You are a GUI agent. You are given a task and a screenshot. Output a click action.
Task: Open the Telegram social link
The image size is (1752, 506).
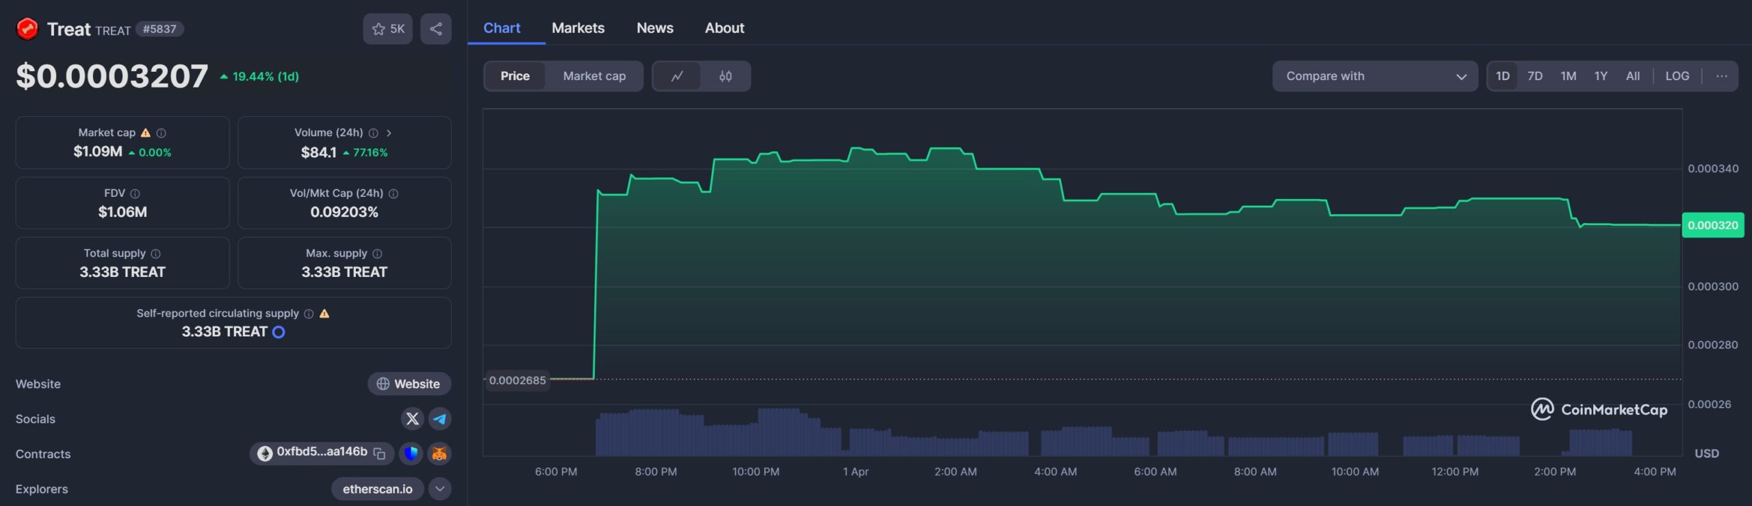440,418
